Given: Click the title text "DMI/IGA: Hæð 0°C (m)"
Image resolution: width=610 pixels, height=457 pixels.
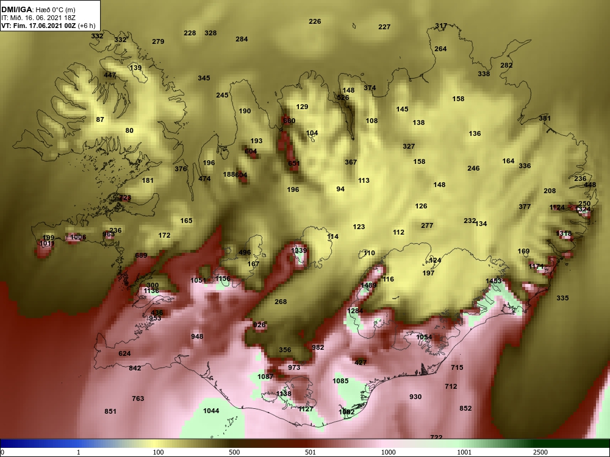Looking at the screenshot, I should [x=38, y=10].
